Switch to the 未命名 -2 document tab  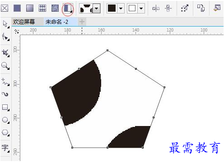coord(57,22)
